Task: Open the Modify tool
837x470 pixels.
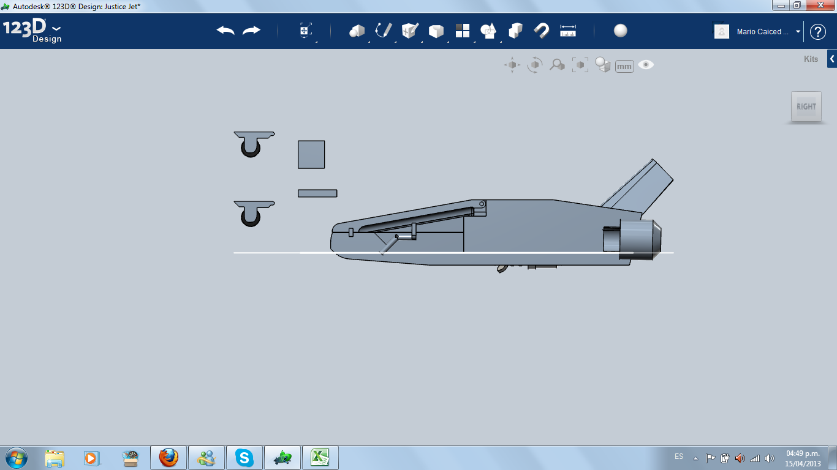Action: pos(436,31)
